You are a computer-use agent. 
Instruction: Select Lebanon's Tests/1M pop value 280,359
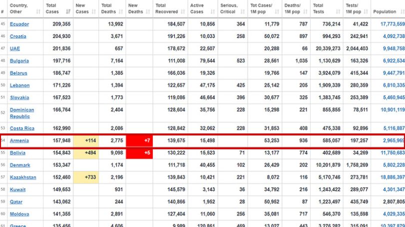coord(359,86)
